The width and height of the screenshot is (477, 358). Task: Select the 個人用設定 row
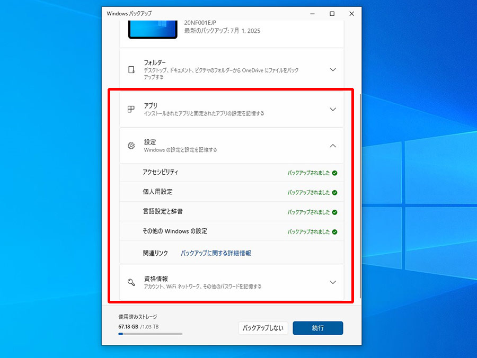[232, 192]
